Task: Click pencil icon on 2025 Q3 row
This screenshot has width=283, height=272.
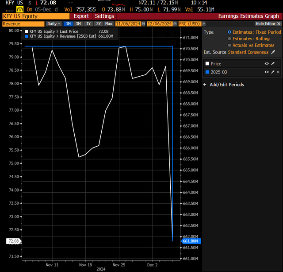Action: pos(272,72)
